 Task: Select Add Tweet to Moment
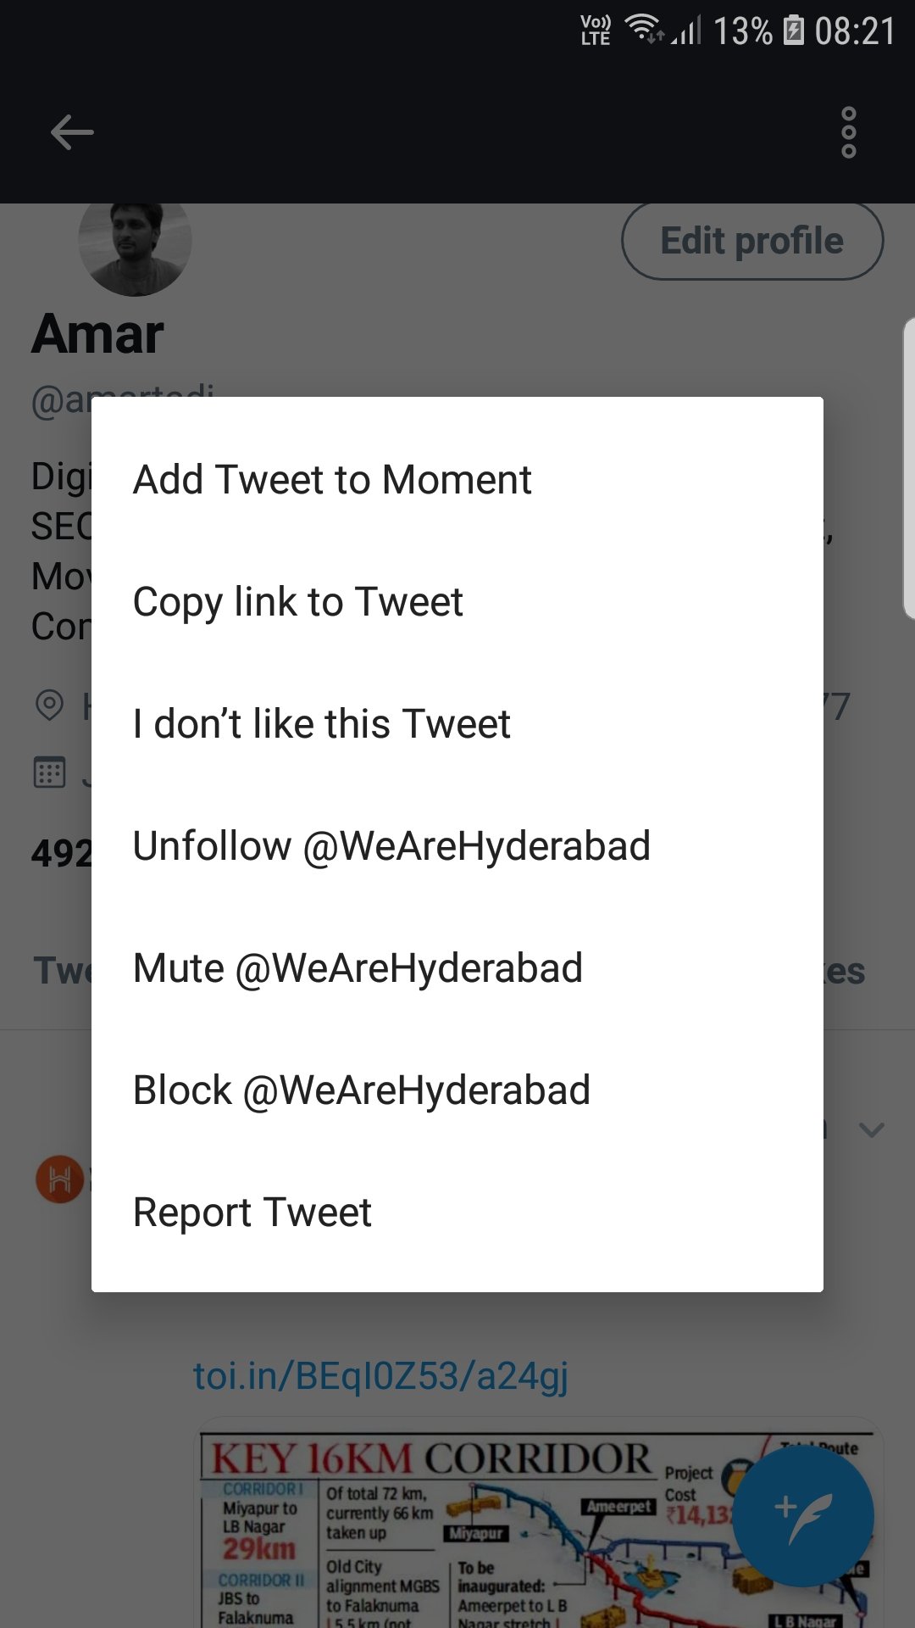point(332,480)
